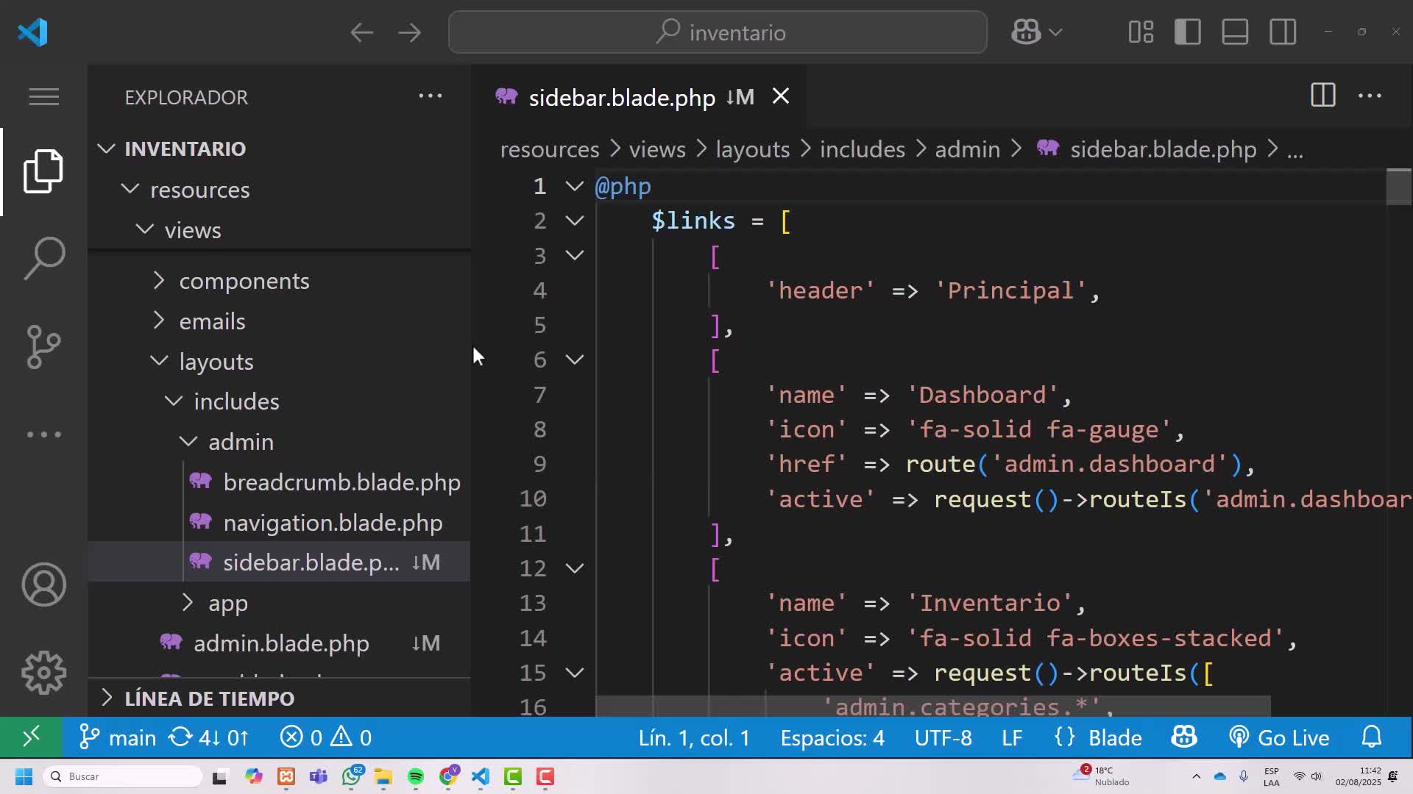Open Explorer views and more actions ellipsis

(x=431, y=96)
